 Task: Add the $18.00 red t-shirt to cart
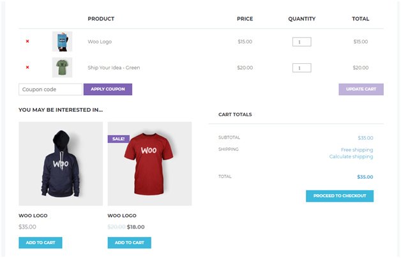pyautogui.click(x=130, y=243)
